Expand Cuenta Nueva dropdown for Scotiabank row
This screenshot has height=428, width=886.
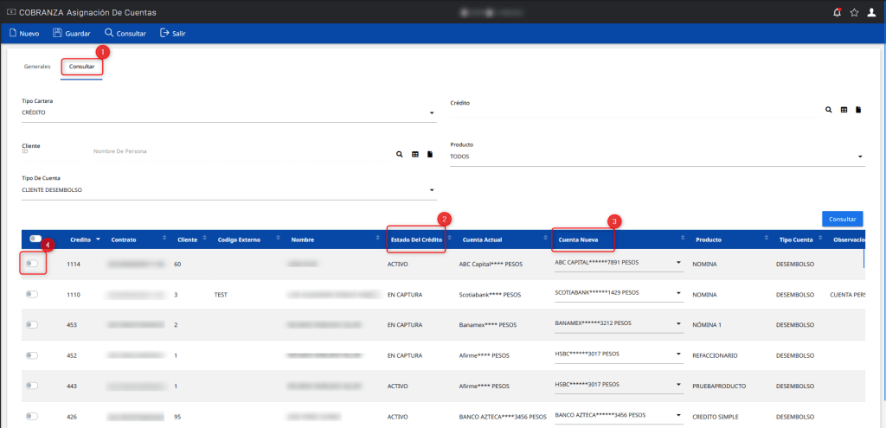tap(678, 294)
